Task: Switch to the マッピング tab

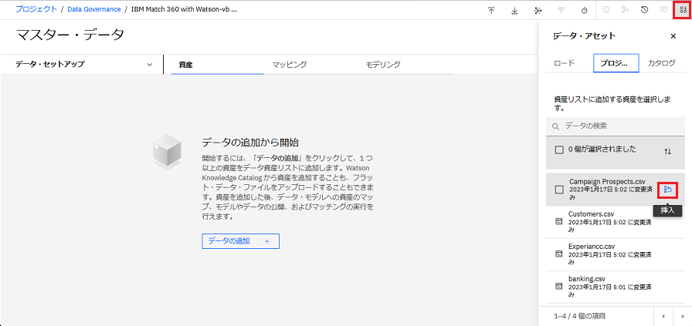Action: point(310,65)
